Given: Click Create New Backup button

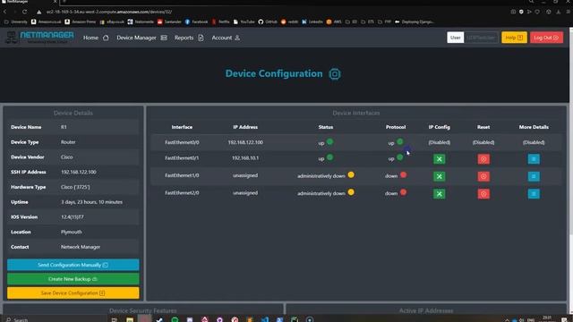Looking at the screenshot, I should click(73, 279).
